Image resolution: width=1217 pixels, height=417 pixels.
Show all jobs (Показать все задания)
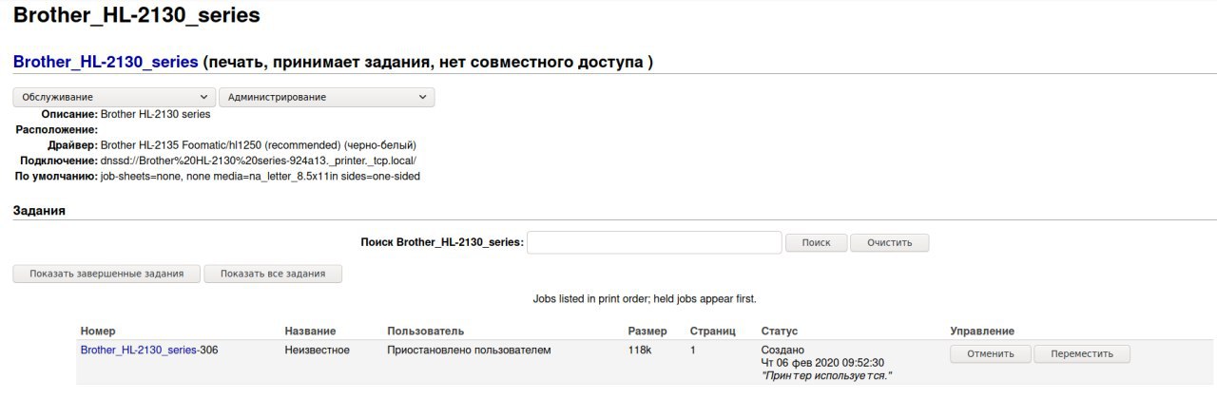coord(273,274)
